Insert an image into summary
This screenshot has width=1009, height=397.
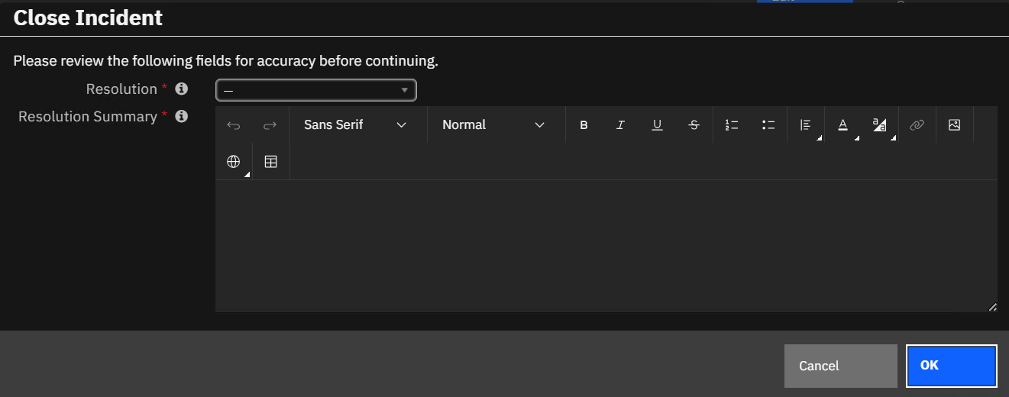coord(954,125)
